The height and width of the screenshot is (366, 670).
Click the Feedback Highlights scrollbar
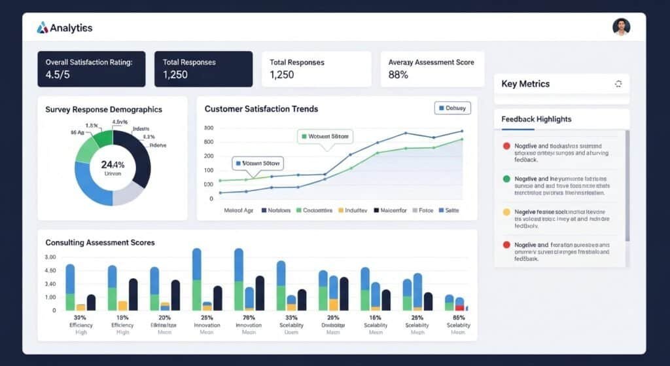pyautogui.click(x=627, y=186)
